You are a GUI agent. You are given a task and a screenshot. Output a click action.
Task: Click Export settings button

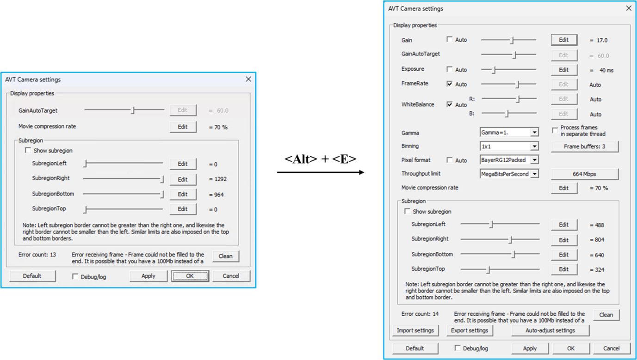coord(469,330)
